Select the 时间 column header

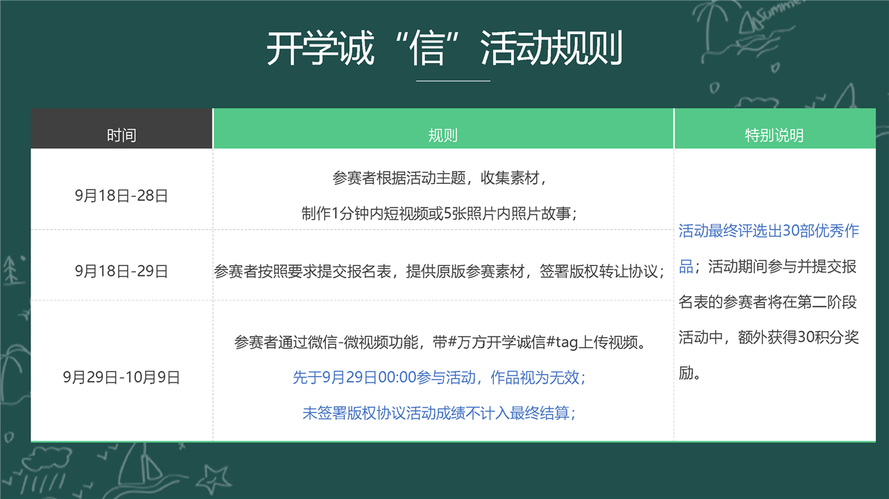(122, 135)
